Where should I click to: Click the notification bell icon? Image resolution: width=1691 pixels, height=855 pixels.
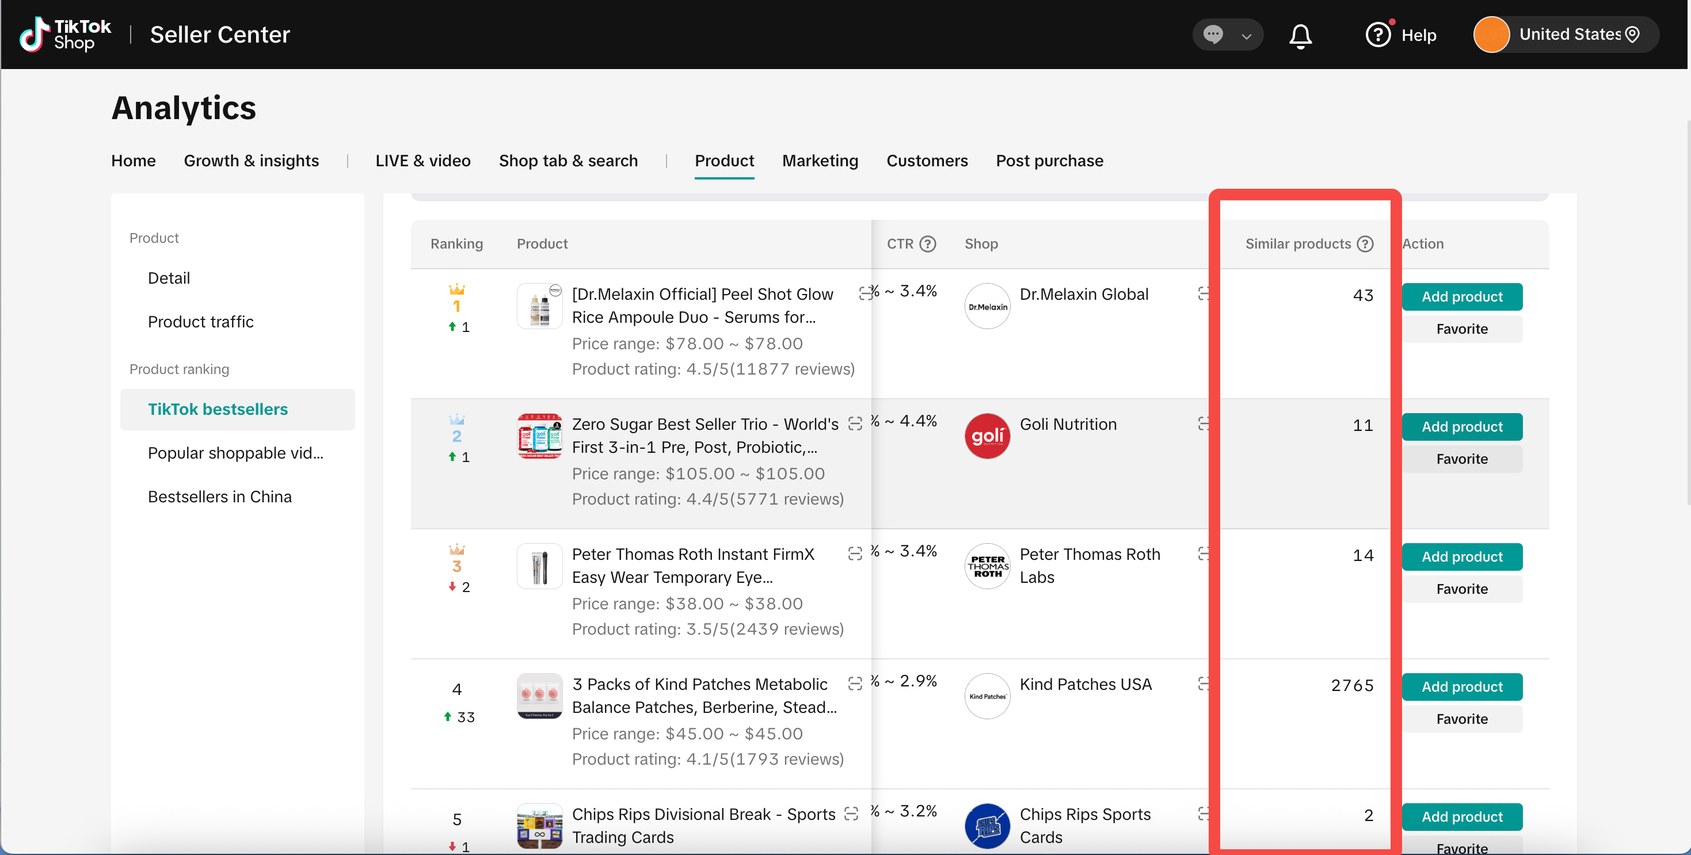1300,36
